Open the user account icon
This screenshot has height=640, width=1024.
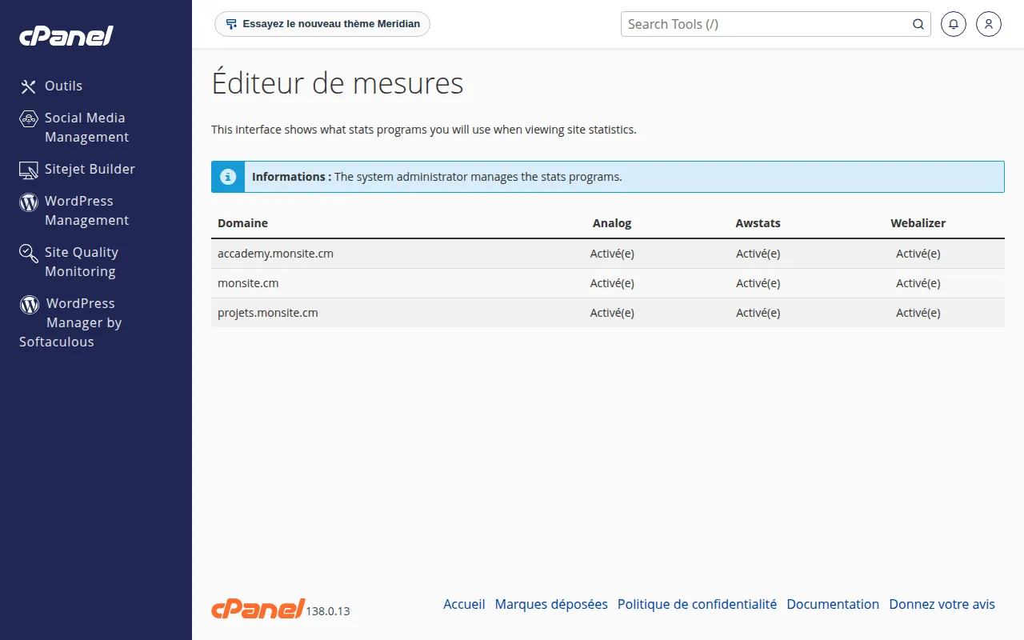(989, 24)
